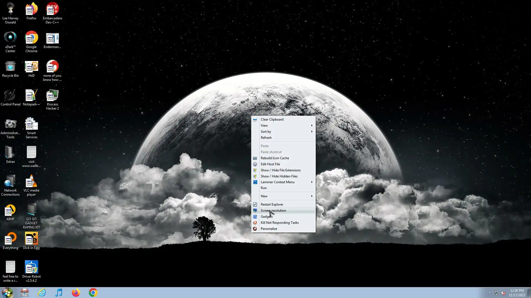Toggle Show / Hide File Extensions

(280, 170)
